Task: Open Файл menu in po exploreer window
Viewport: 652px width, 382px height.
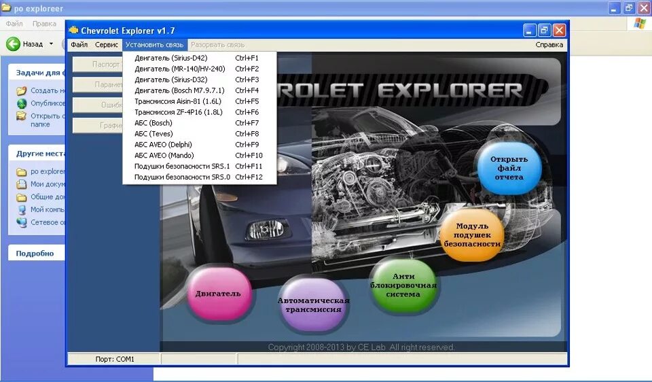Action: pos(14,24)
